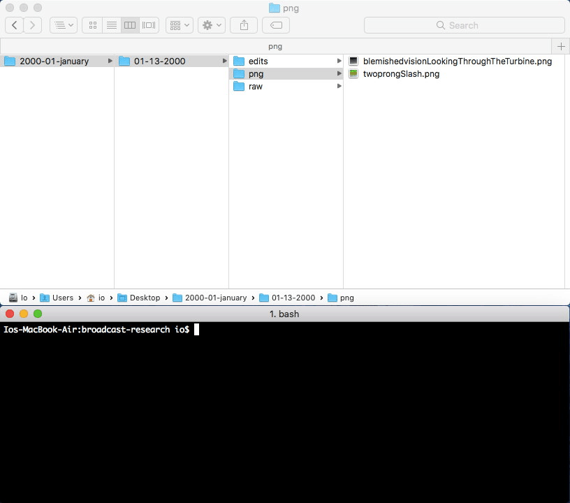Minimize the bash terminal window

click(24, 314)
